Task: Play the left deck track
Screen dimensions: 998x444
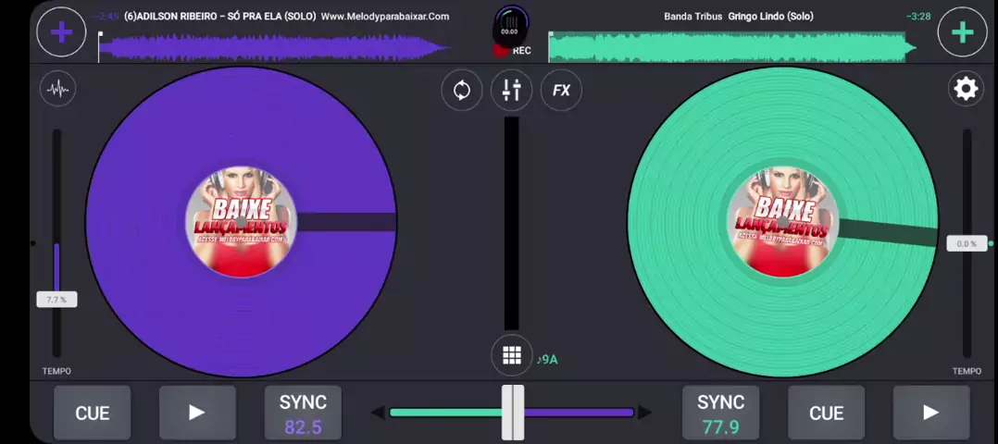Action: pos(197,413)
